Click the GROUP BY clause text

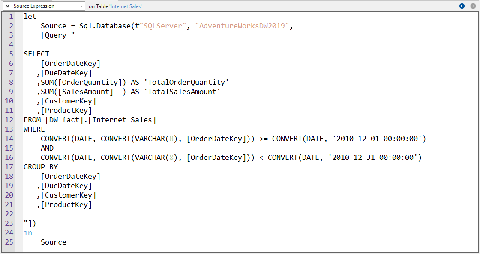(41, 167)
